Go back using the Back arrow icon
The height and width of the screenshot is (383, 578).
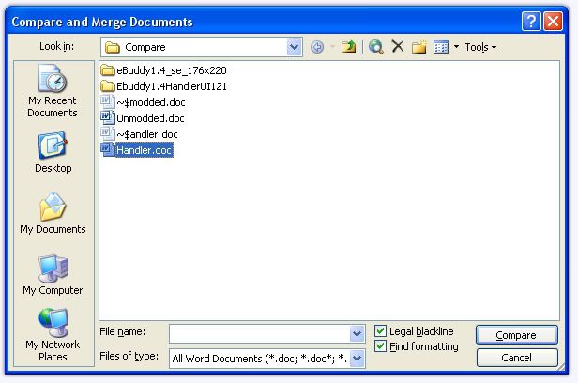click(317, 47)
